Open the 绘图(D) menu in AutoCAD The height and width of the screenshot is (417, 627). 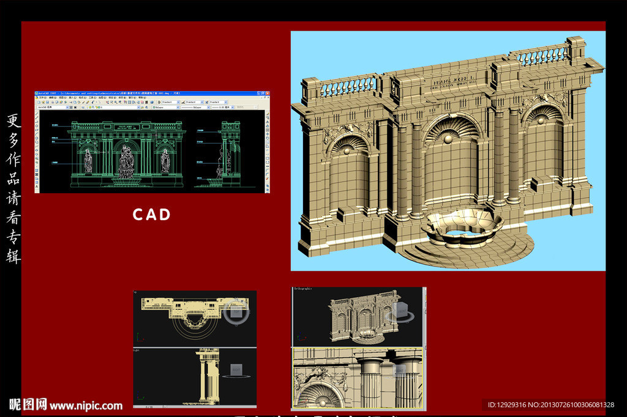(x=102, y=98)
